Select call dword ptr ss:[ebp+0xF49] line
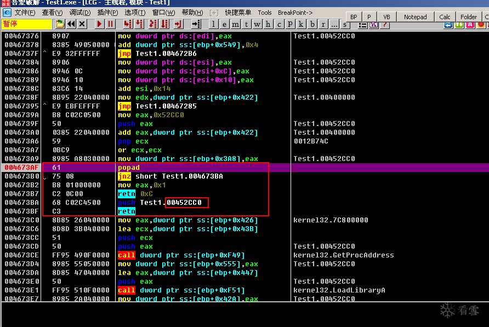489x327 pixels. pyautogui.click(x=181, y=255)
